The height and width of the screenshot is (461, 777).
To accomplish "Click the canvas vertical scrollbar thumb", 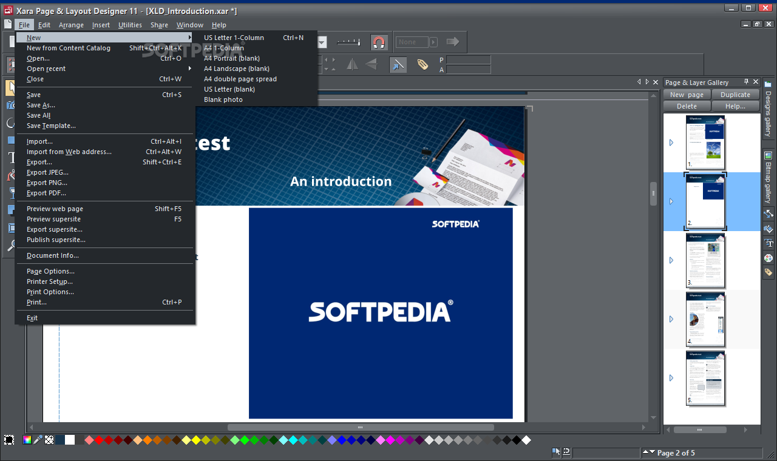I will [x=653, y=194].
